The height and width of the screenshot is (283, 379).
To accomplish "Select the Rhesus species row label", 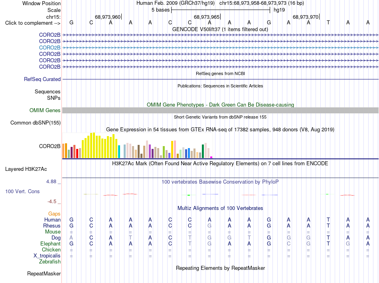I will pos(52,226).
